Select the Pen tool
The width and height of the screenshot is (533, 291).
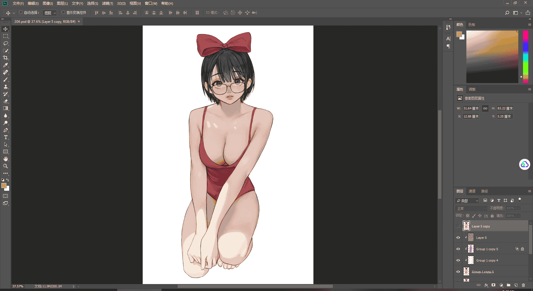[x=6, y=130]
